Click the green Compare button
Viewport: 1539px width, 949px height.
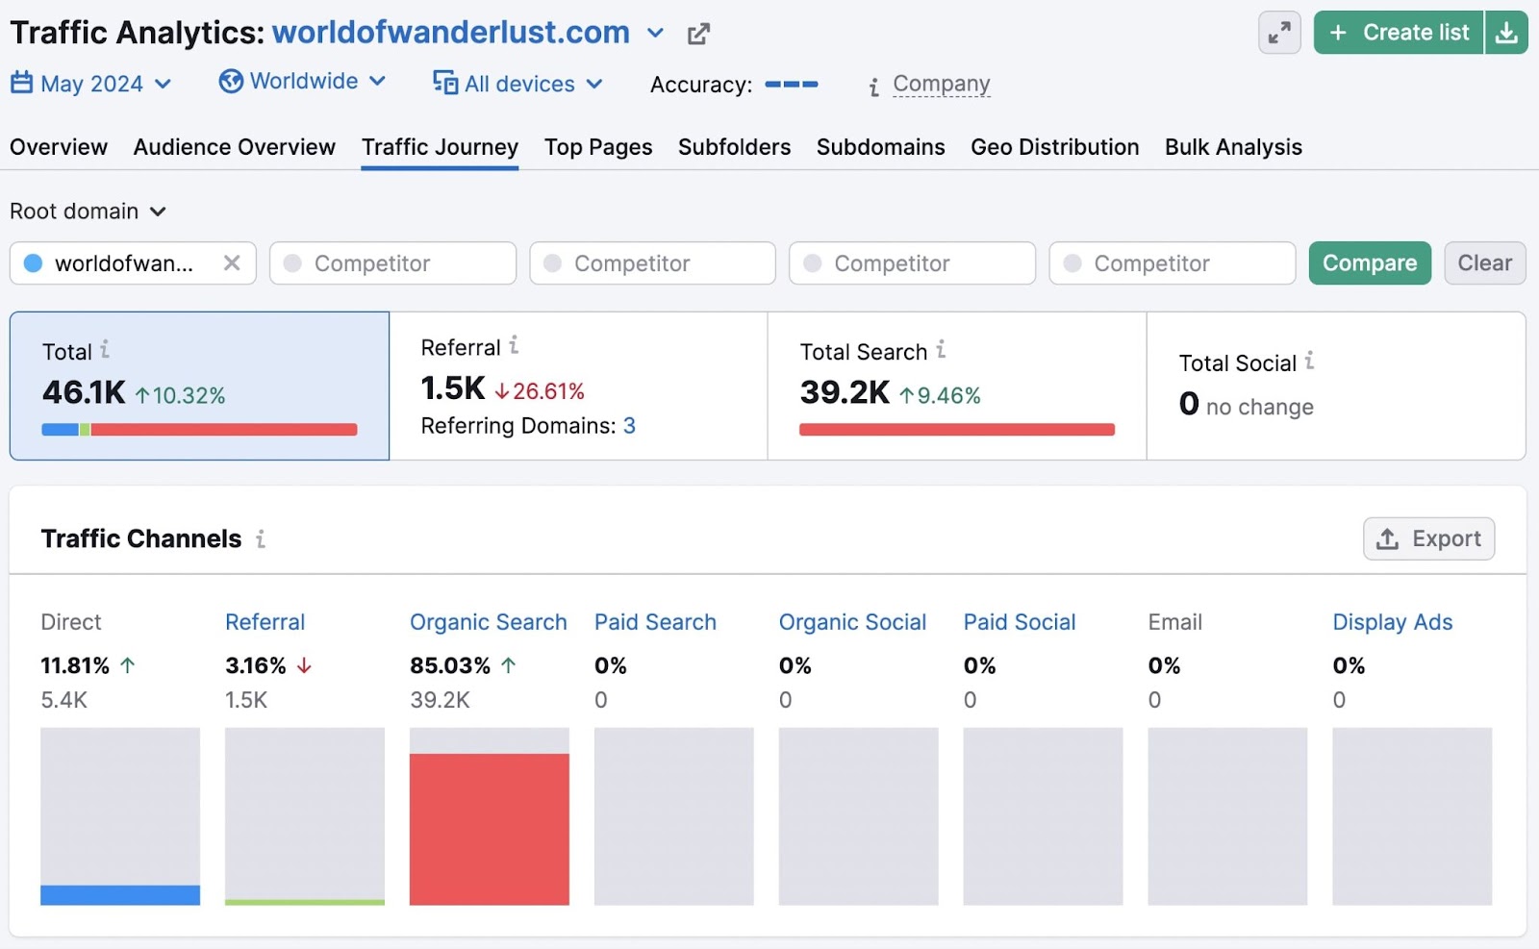[x=1370, y=263]
